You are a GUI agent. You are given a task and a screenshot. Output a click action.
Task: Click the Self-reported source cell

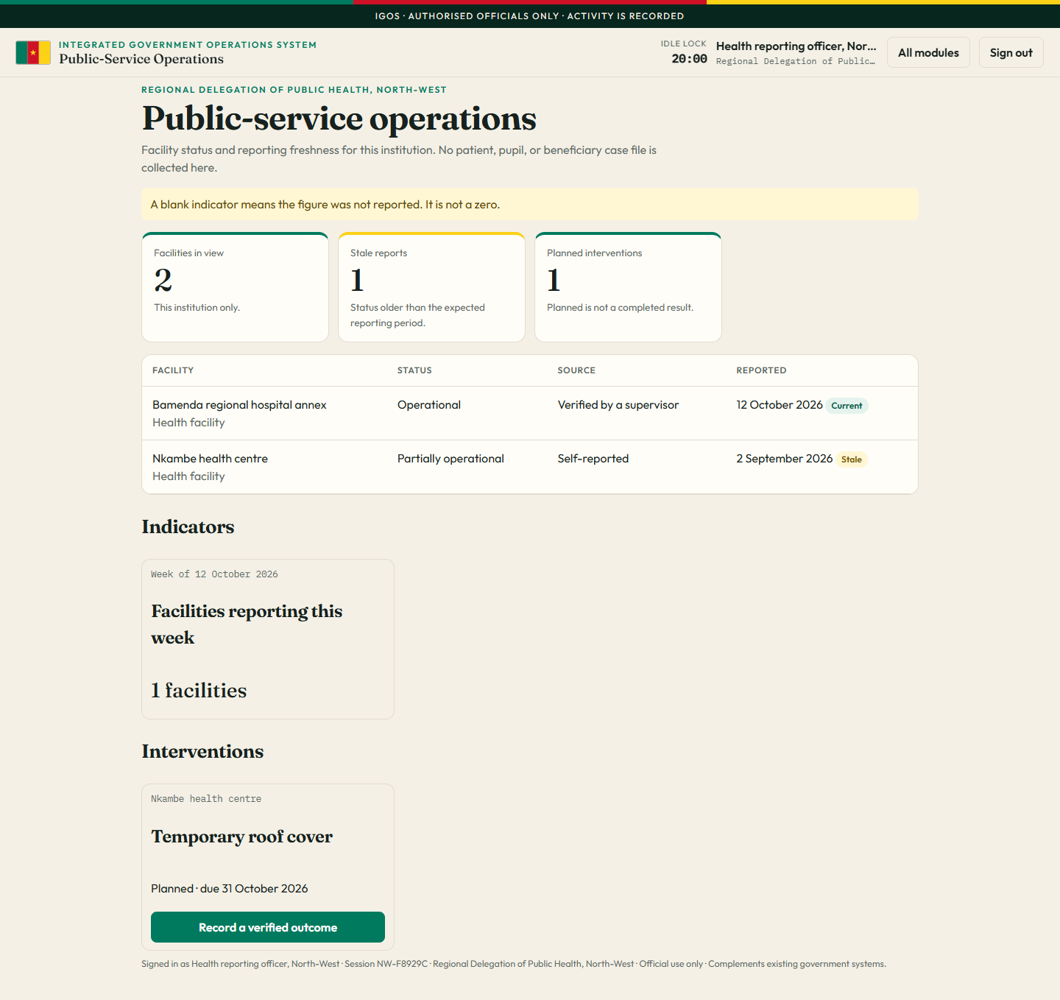pyautogui.click(x=593, y=459)
